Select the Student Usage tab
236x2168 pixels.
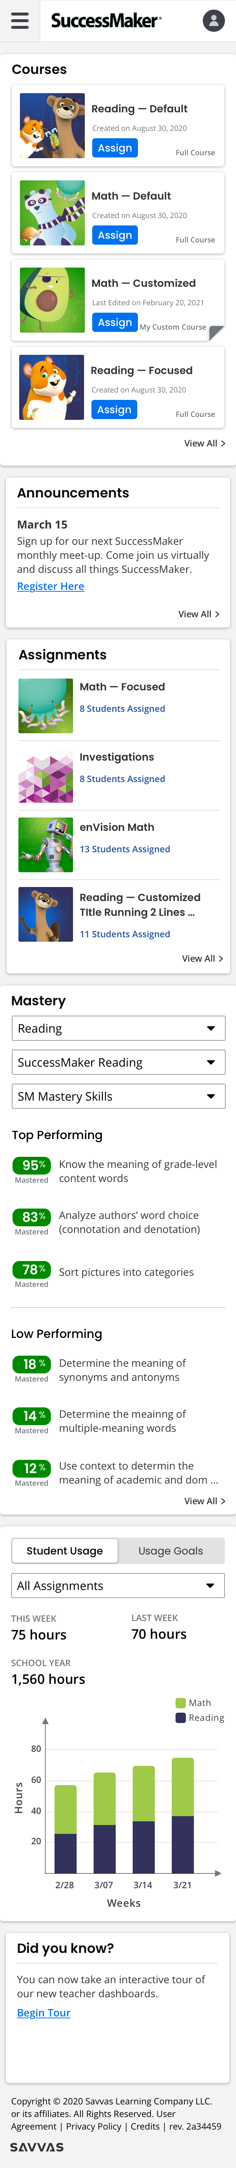(65, 1550)
